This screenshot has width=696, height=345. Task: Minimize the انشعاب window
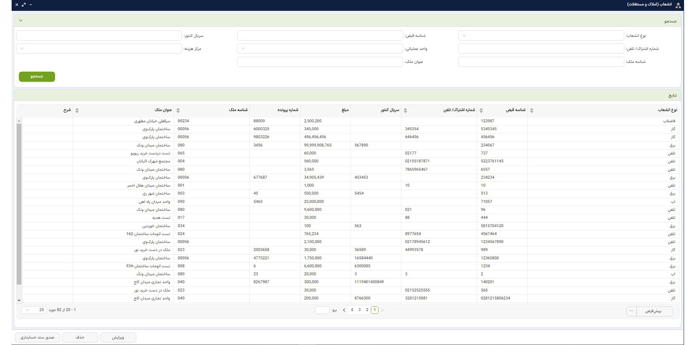pyautogui.click(x=30, y=5)
